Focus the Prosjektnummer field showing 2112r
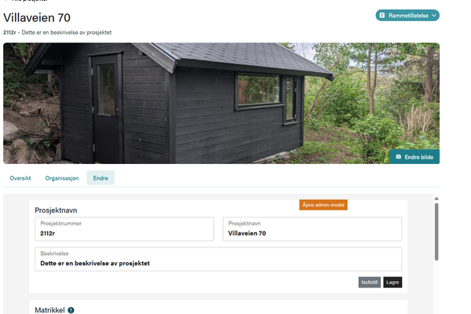 click(124, 229)
